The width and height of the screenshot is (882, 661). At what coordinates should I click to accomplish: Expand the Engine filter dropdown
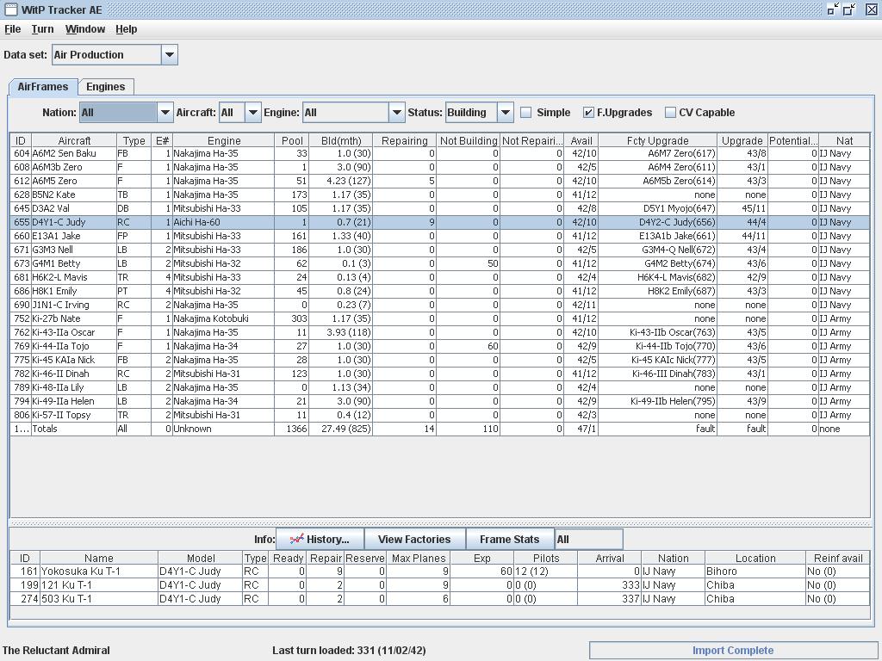tap(396, 113)
